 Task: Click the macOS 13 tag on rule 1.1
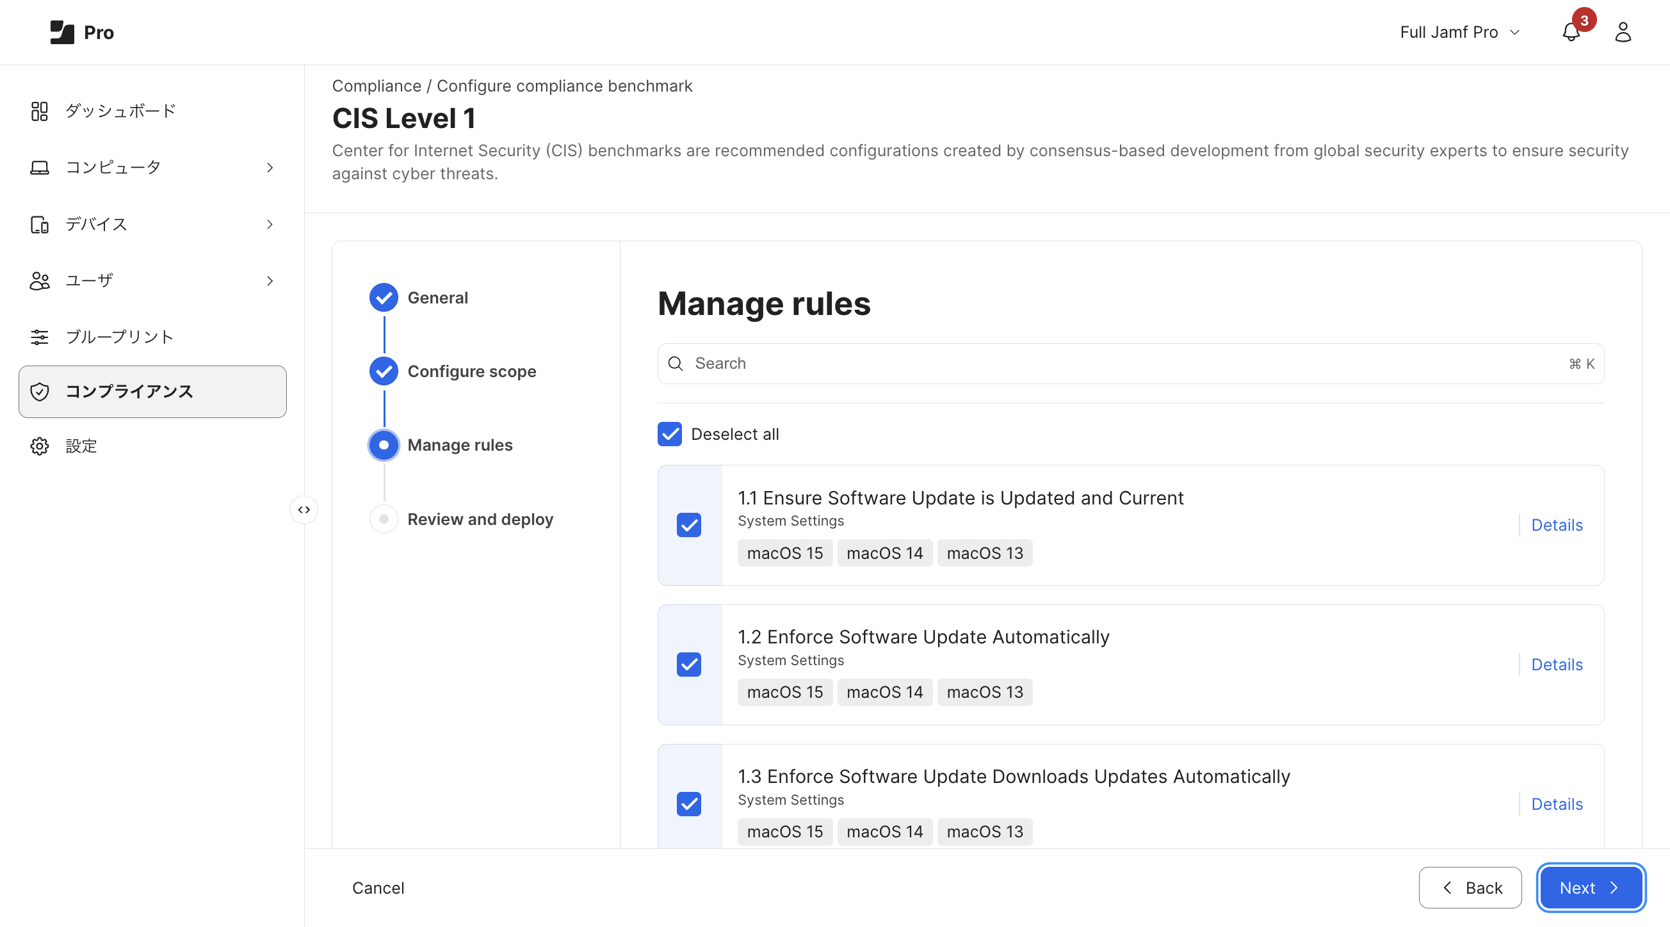click(984, 553)
